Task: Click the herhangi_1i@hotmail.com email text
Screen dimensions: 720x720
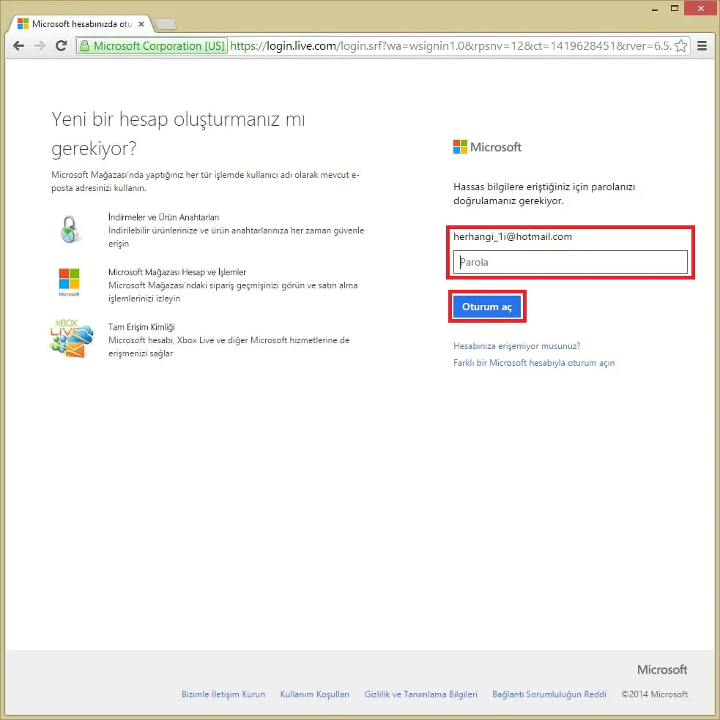Action: coord(513,236)
